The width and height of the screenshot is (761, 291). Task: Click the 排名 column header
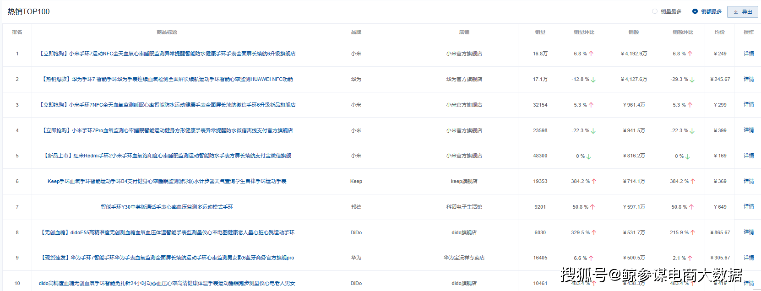pyautogui.click(x=17, y=32)
